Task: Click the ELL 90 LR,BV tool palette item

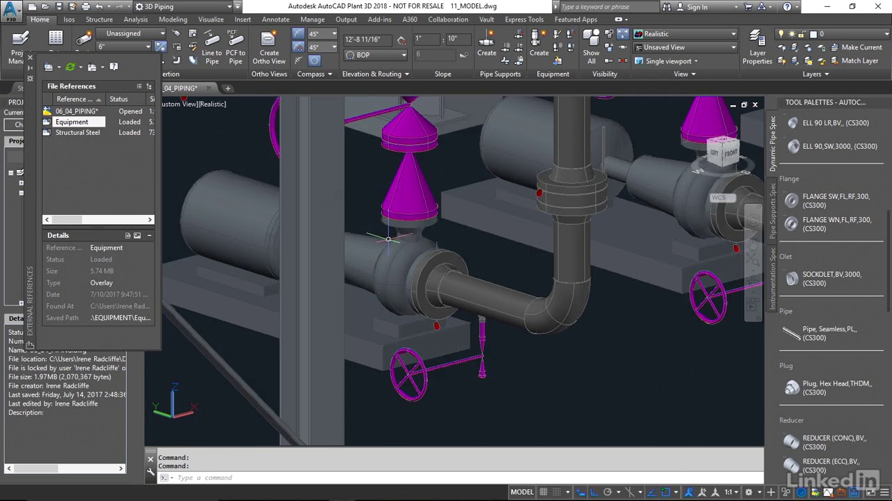Action: click(x=828, y=123)
